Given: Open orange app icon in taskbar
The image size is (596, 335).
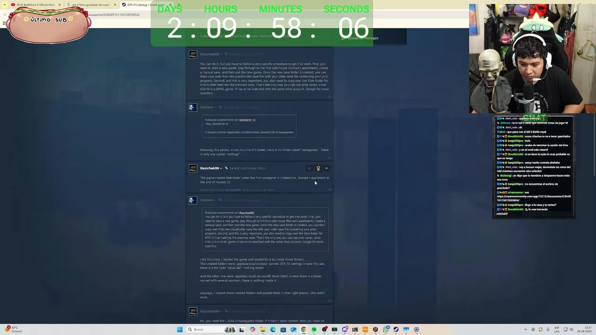Looking at the screenshot, I should click(x=365, y=329).
